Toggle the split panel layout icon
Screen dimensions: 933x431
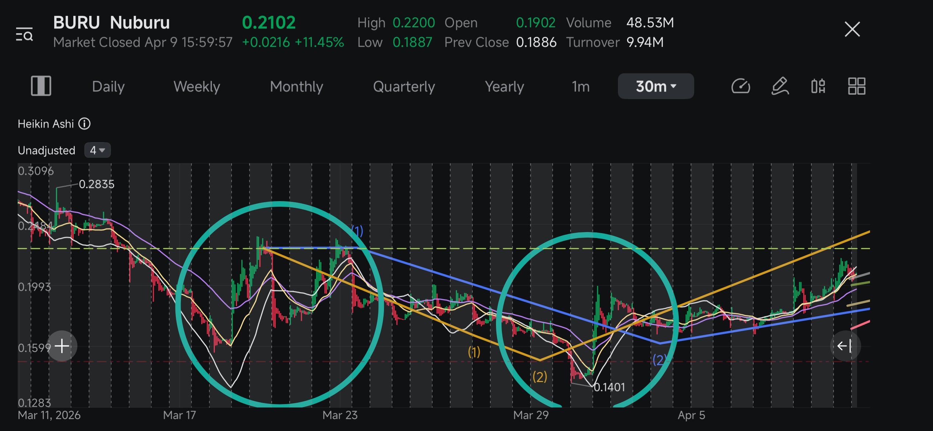click(41, 86)
